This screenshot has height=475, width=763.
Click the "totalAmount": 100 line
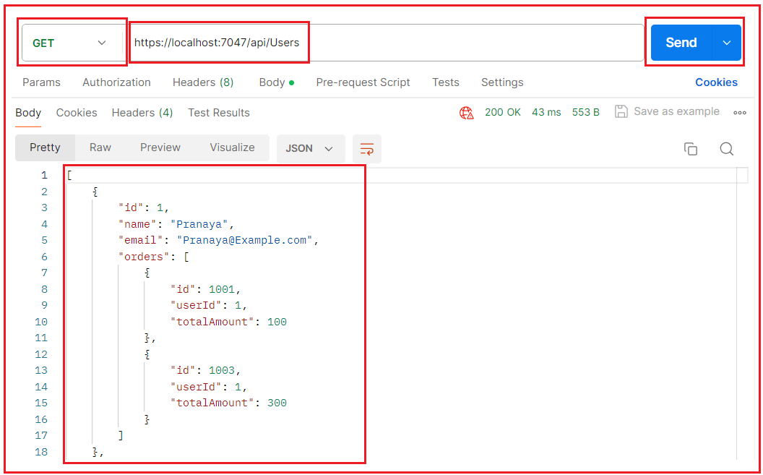pyautogui.click(x=228, y=322)
